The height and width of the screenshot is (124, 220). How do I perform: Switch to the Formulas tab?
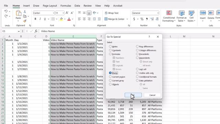click(66, 6)
